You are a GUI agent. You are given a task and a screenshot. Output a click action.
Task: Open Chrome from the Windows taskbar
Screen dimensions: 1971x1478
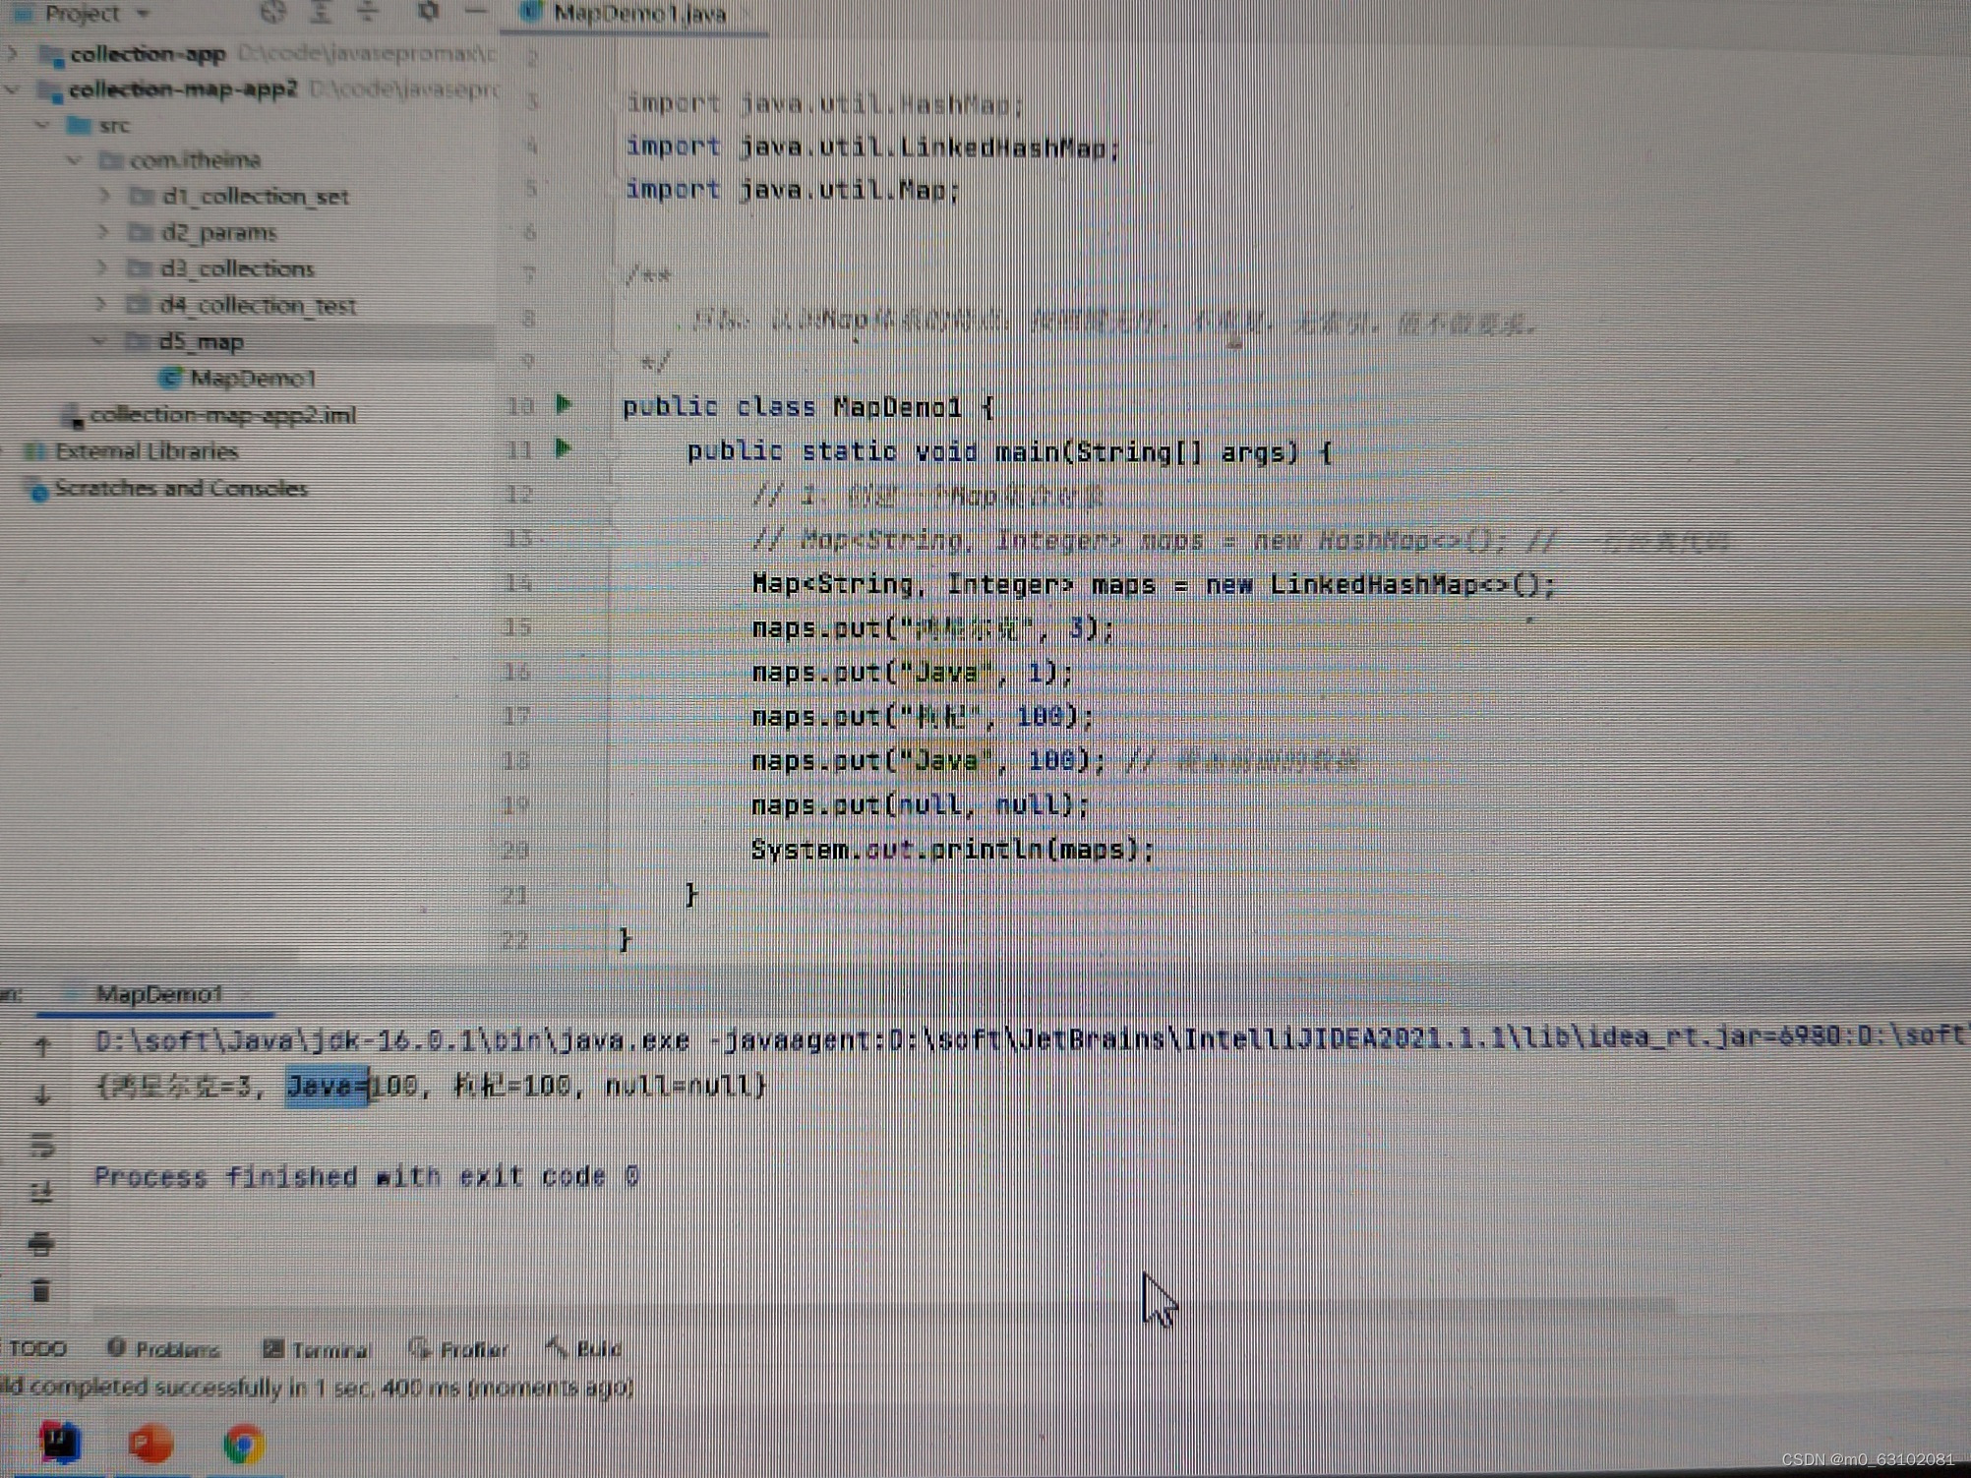pos(243,1444)
